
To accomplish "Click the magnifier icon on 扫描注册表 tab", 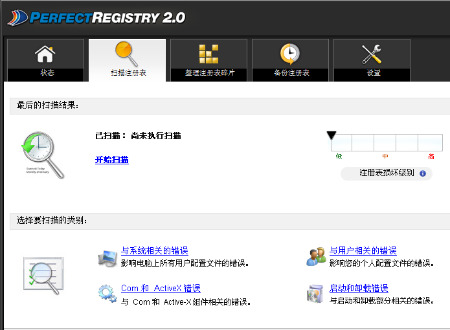I will (126, 54).
